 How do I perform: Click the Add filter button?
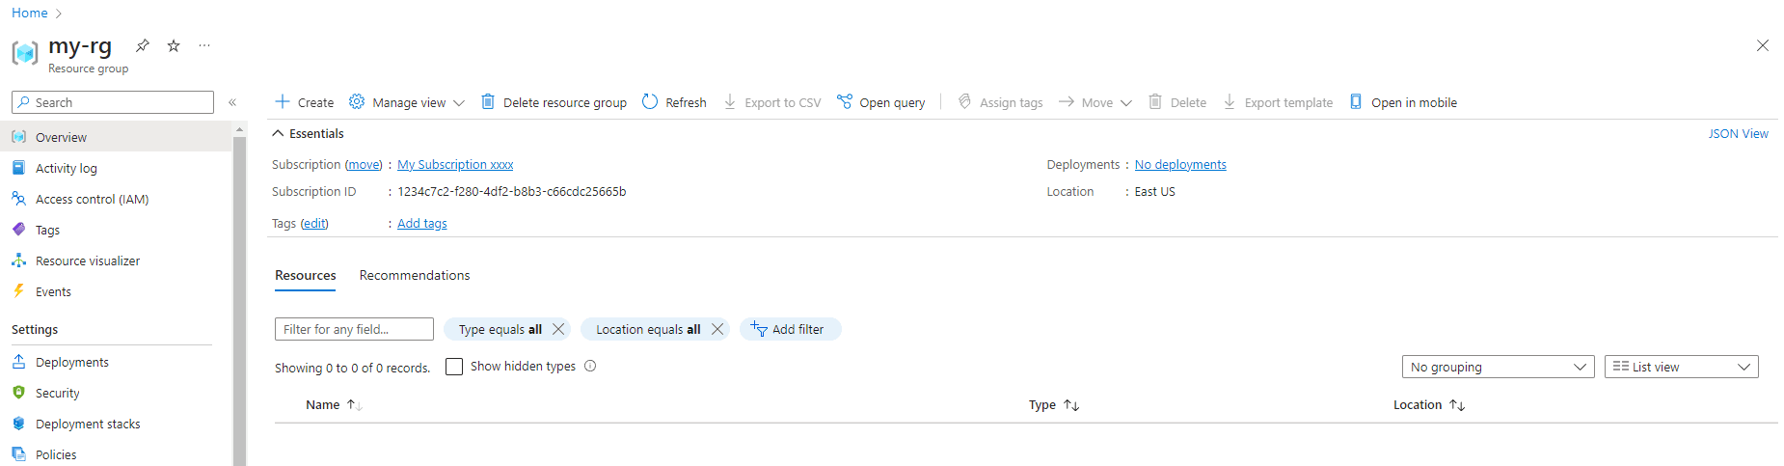click(790, 329)
